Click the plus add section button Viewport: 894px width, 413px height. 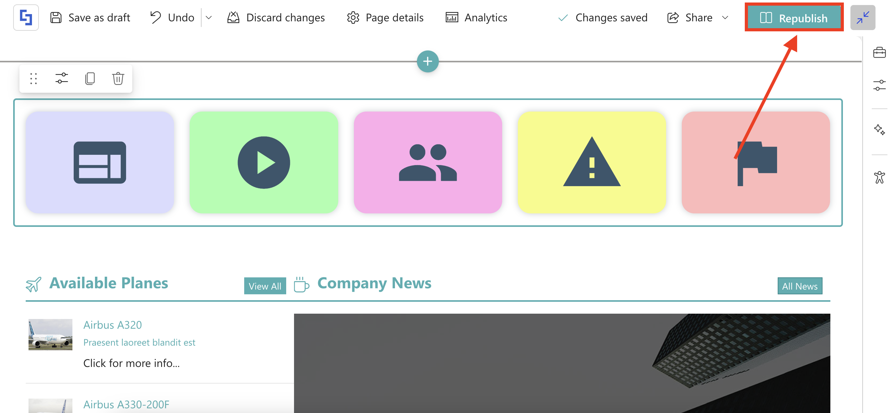(428, 61)
